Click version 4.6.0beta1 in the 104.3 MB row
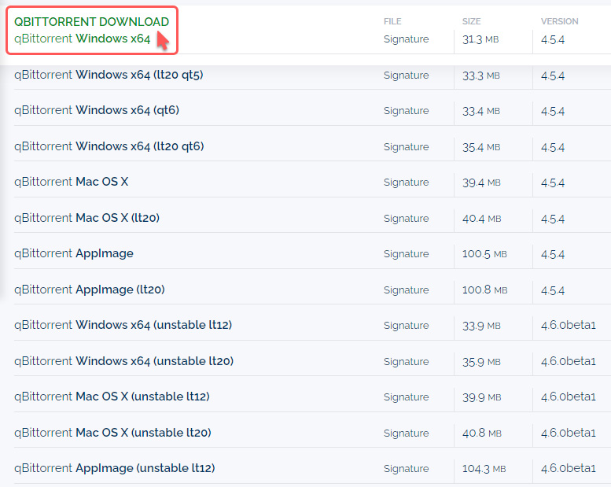Viewport: 611px width, 487px height. pyautogui.click(x=569, y=469)
